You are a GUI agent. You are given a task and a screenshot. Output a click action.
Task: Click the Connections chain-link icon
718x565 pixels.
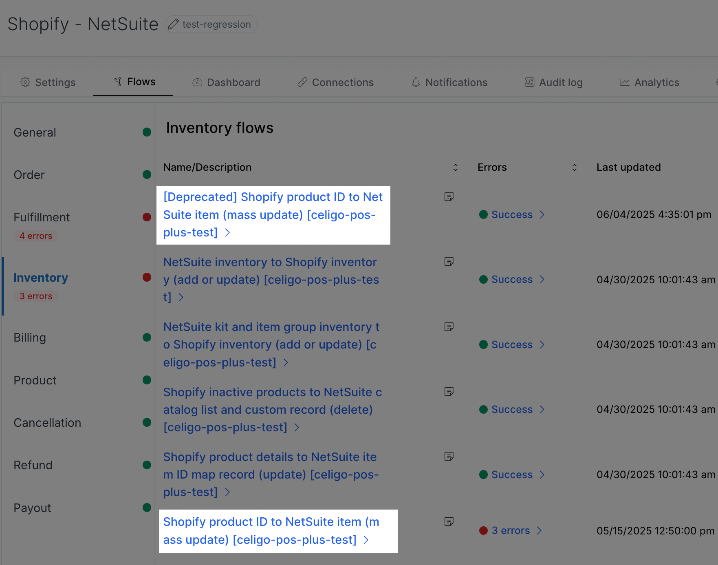tap(302, 82)
